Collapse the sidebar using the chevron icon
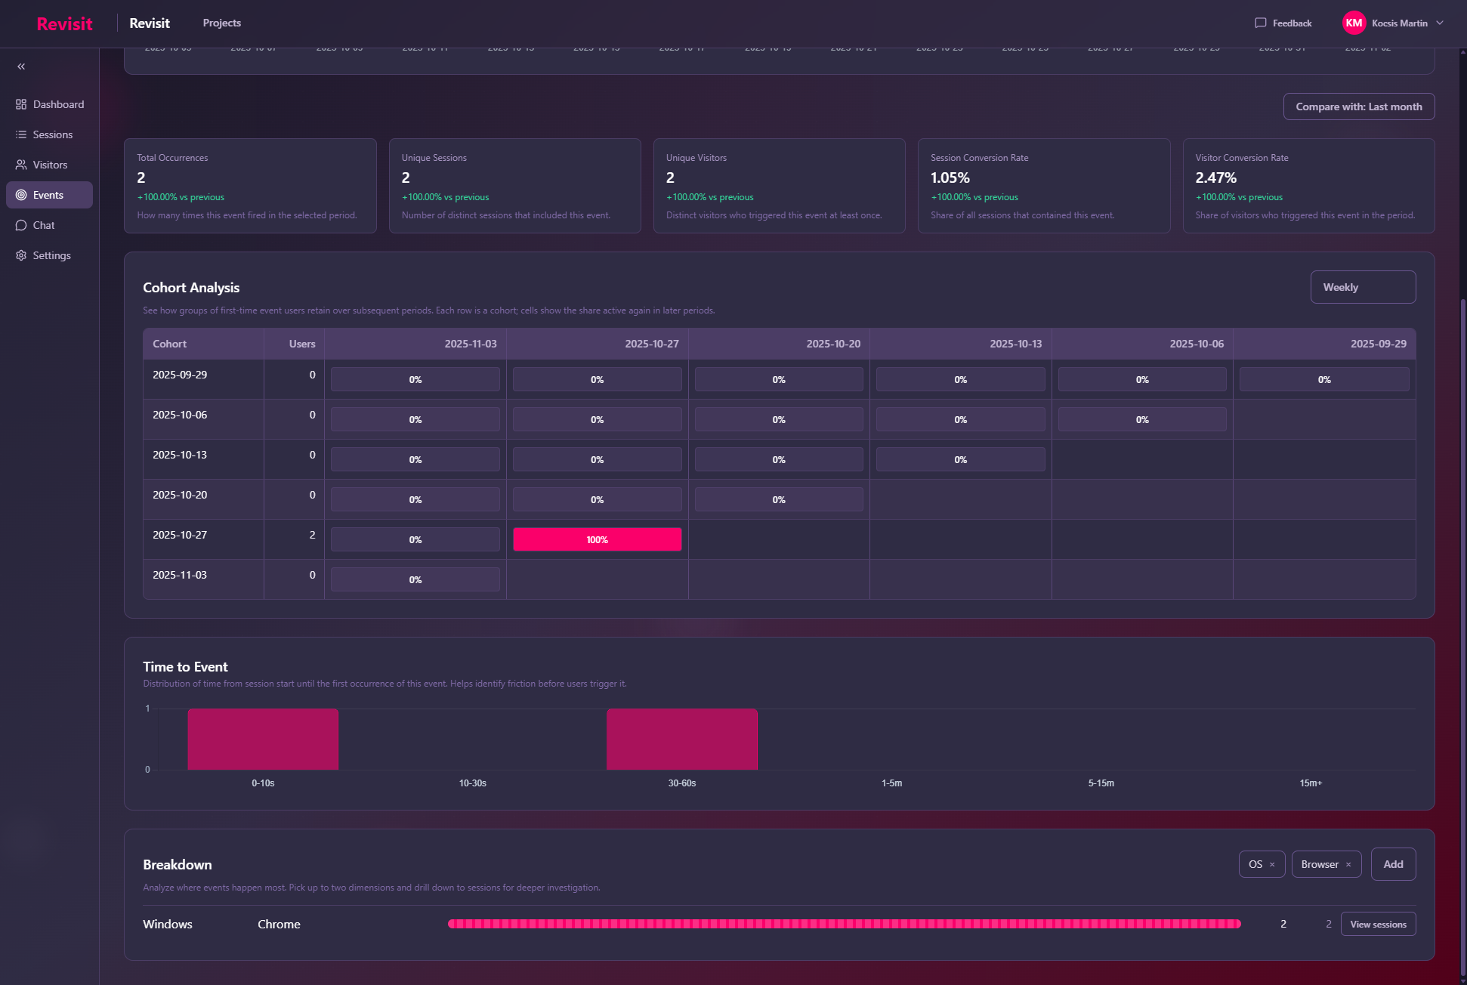This screenshot has height=985, width=1467. coord(21,66)
